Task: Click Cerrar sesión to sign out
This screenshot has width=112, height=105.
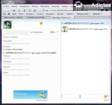Action: pyautogui.click(x=38, y=32)
